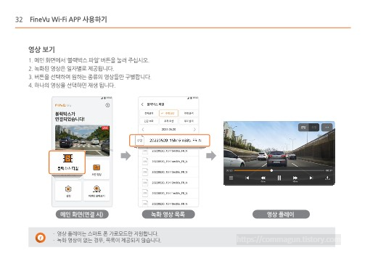The image size is (370, 274).
Task: Skip to previous video in player
Action: click(247, 178)
